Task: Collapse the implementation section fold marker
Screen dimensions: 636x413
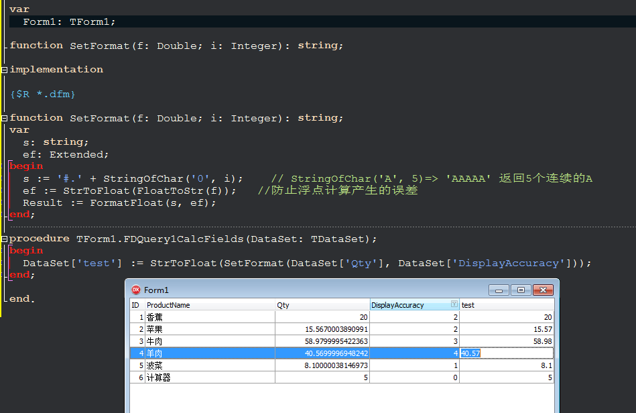Action: pos(4,70)
